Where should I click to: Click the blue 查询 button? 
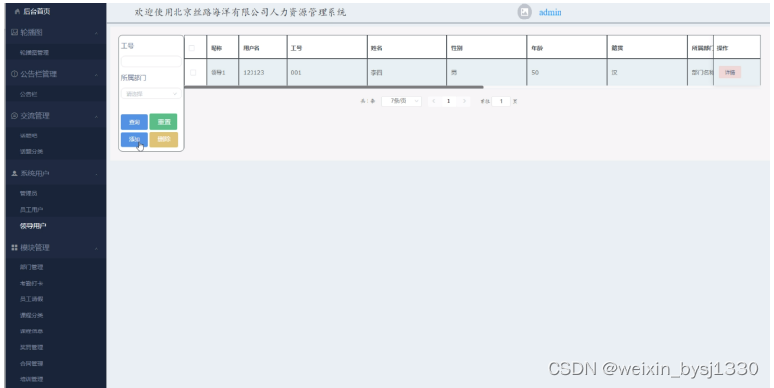[135, 122]
